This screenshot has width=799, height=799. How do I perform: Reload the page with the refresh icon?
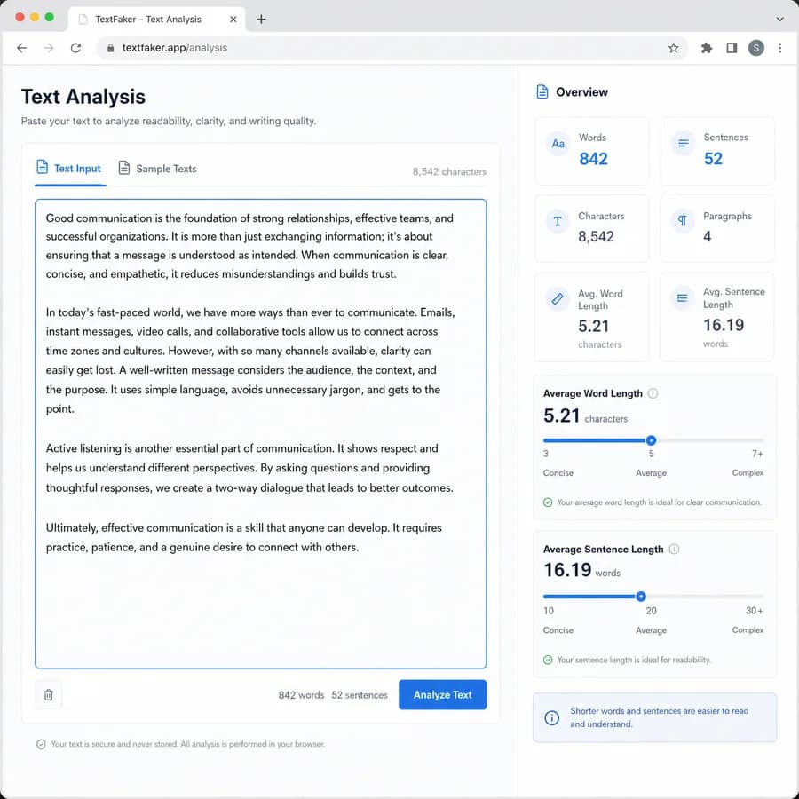coord(76,48)
